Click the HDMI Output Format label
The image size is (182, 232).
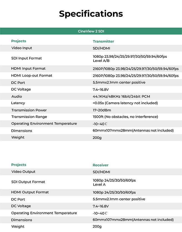tap(30, 192)
